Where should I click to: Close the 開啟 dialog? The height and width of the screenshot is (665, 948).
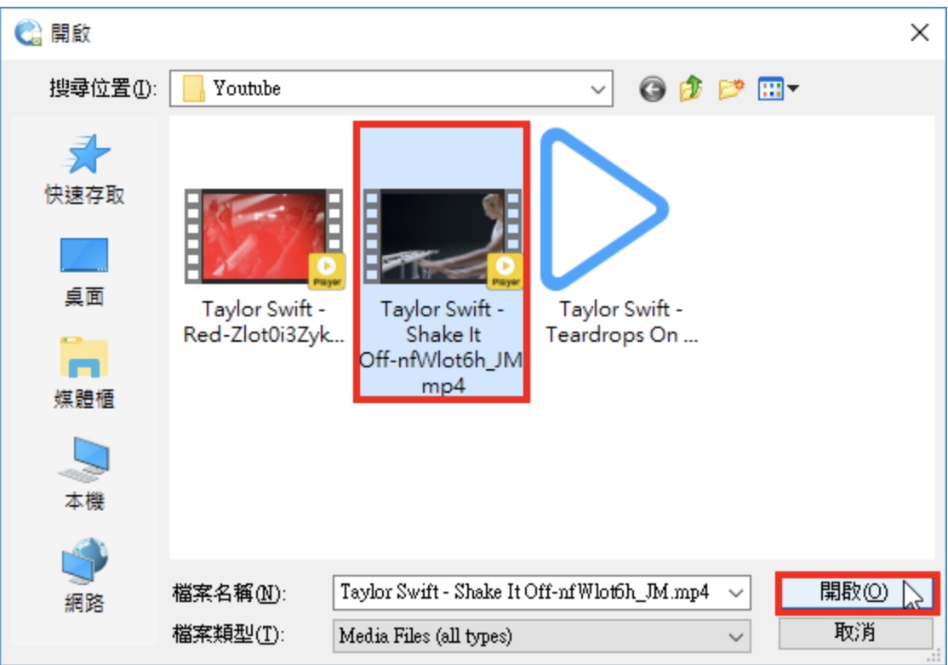[920, 32]
